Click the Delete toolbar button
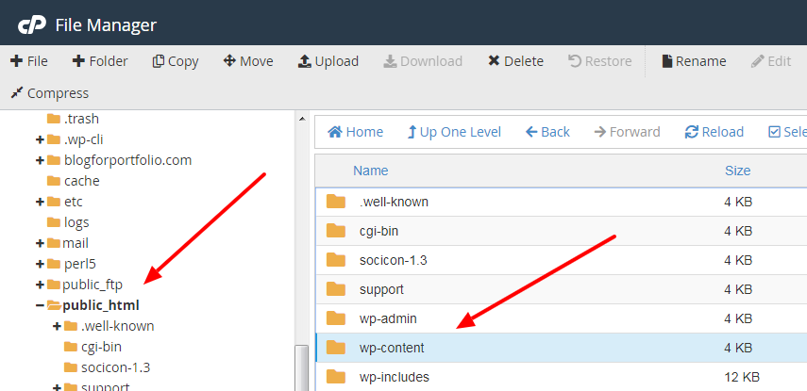The height and width of the screenshot is (391, 807). (515, 61)
